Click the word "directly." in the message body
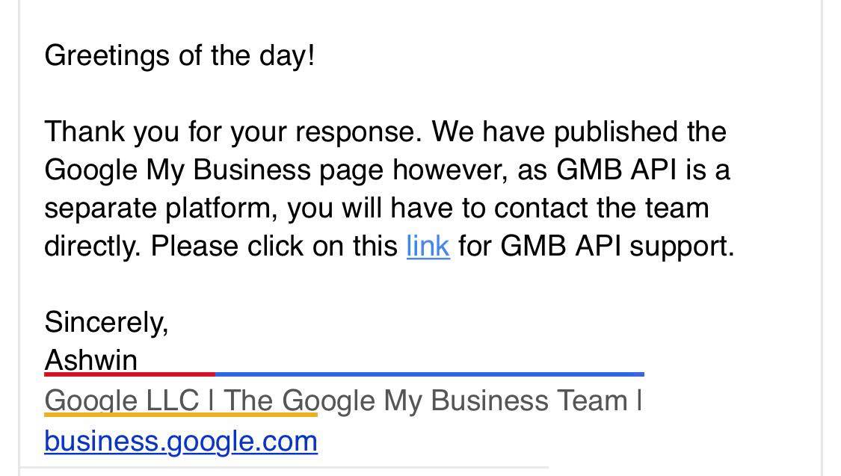 pos(93,247)
